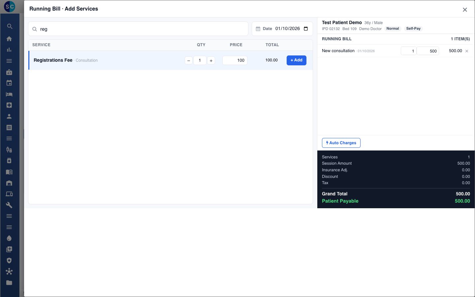Add Registrations Fee to the bill
475x297 pixels.
297,60
